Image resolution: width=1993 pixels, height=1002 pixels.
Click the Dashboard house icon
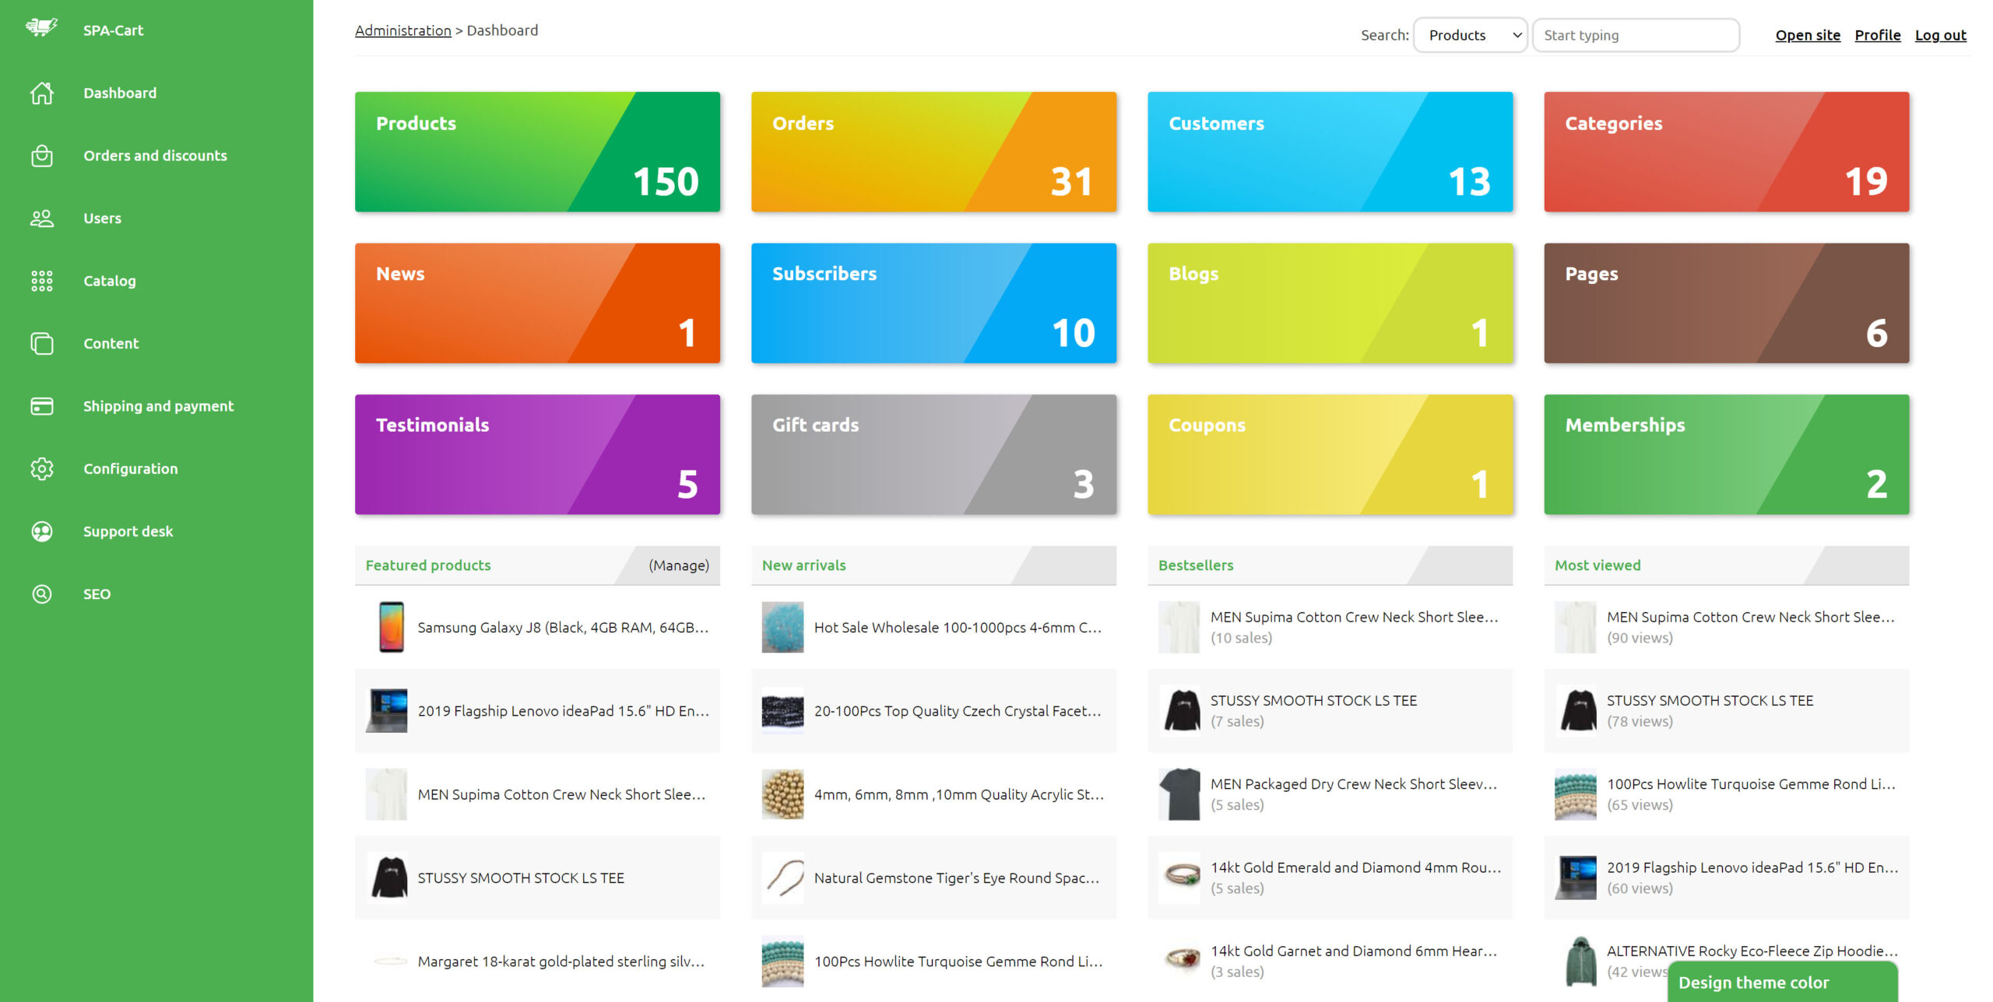pos(41,93)
